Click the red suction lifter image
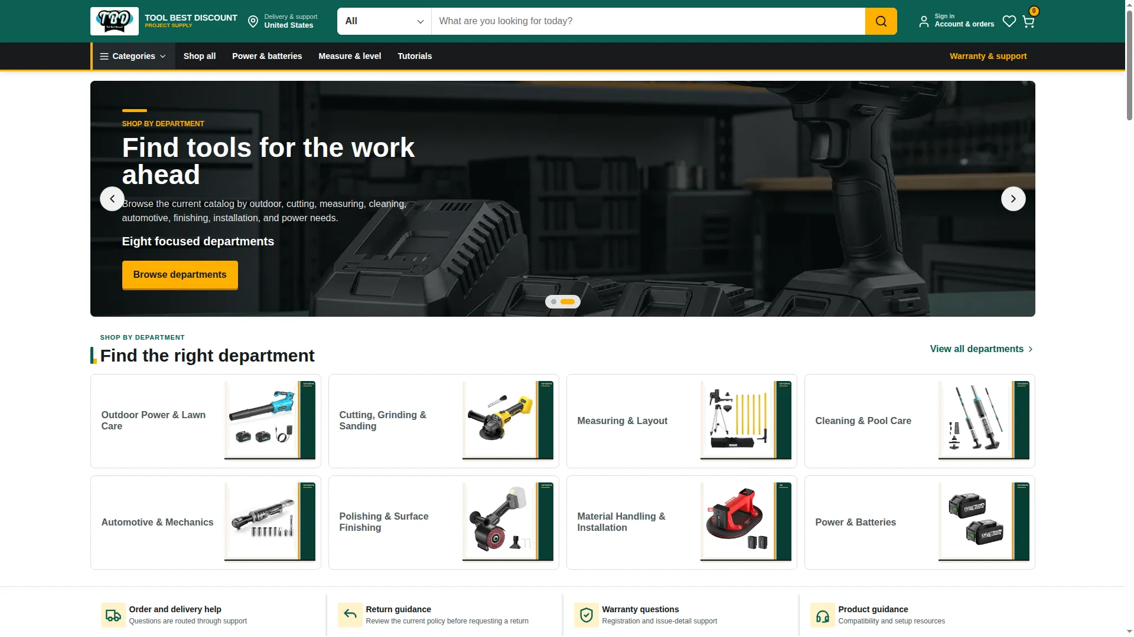This screenshot has width=1134, height=637. [x=746, y=521]
